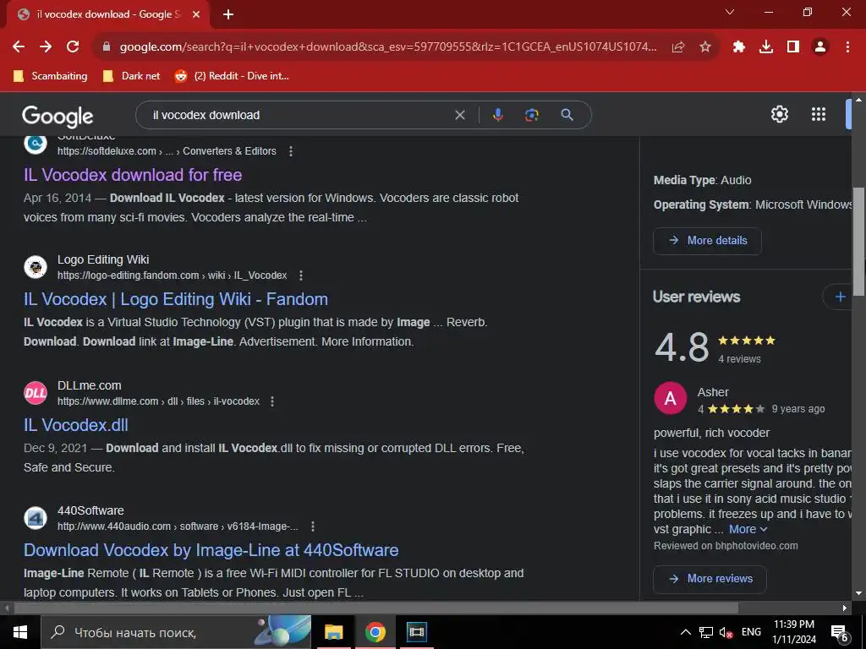The height and width of the screenshot is (649, 866).
Task: Click the Logo Editing Wiki favicon
Action: (x=36, y=267)
